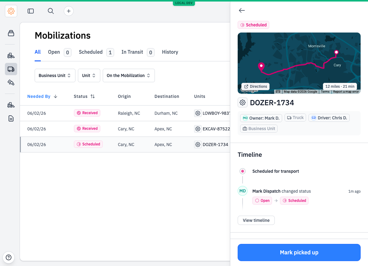Click Scheduled badge in timeline entry
Image resolution: width=368 pixels, height=266 pixels.
click(x=294, y=201)
